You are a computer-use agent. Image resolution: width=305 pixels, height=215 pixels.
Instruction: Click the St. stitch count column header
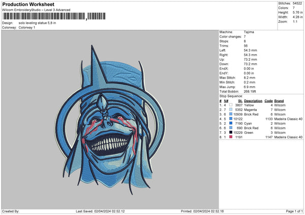coord(240,100)
